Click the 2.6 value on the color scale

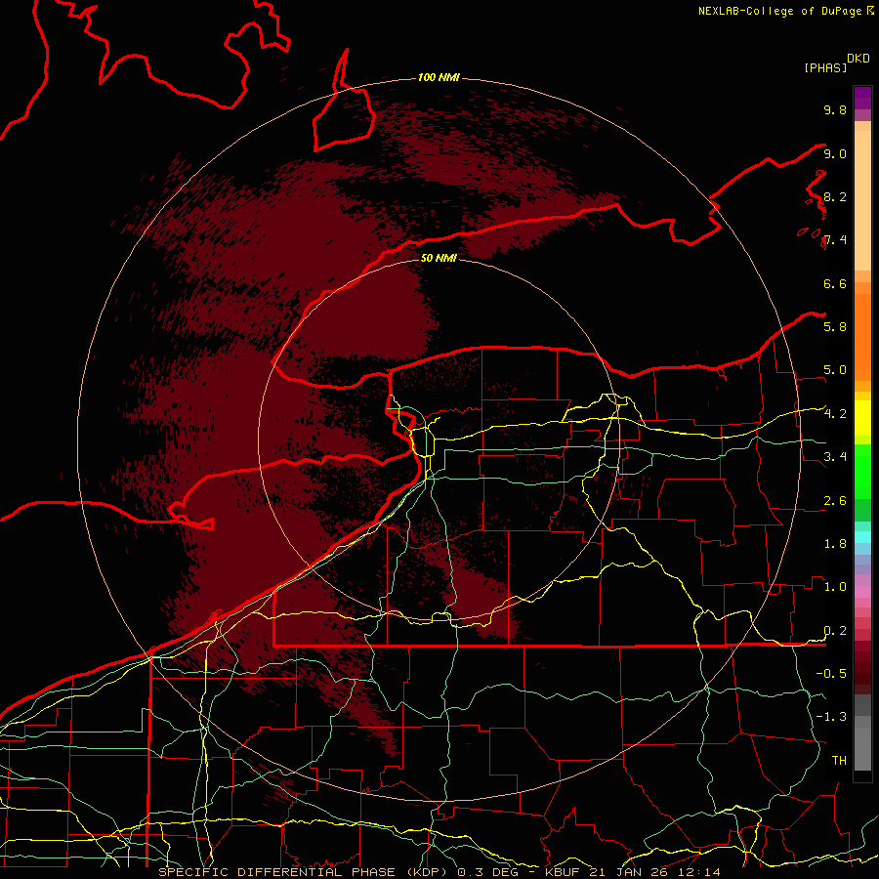pos(835,501)
